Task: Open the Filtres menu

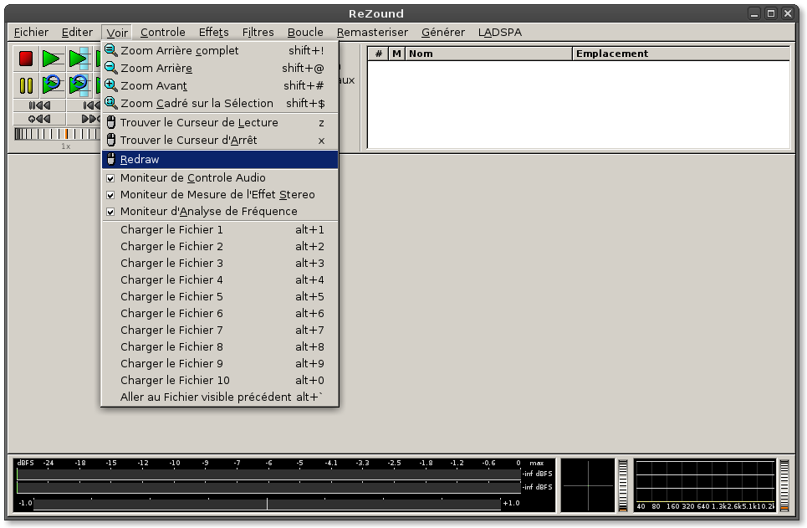Action: pos(258,33)
